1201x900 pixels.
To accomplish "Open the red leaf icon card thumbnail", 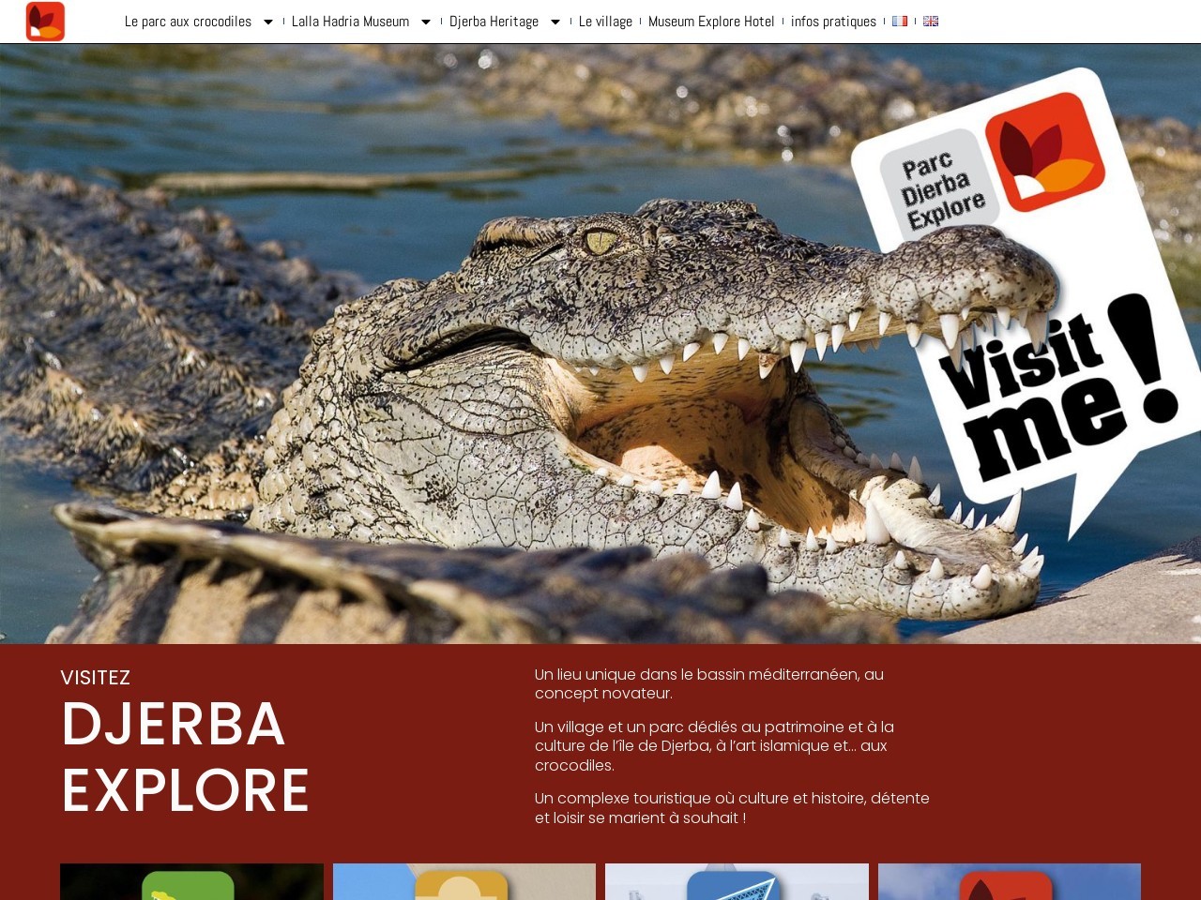I will point(1010,881).
